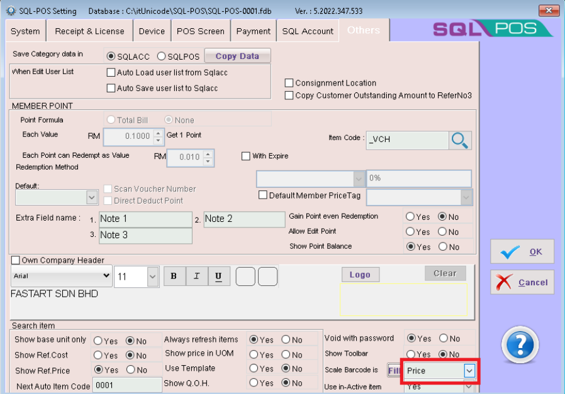Click the first blank color box beside Underline
Viewport: 565px width, 394px height.
(x=246, y=276)
